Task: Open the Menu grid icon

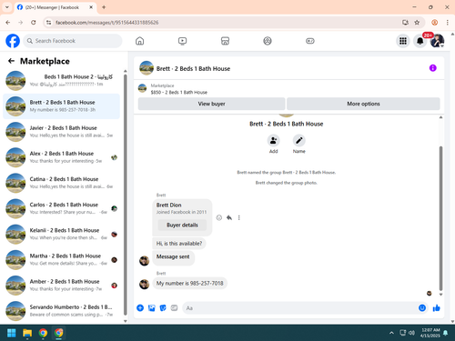Action: click(x=403, y=41)
